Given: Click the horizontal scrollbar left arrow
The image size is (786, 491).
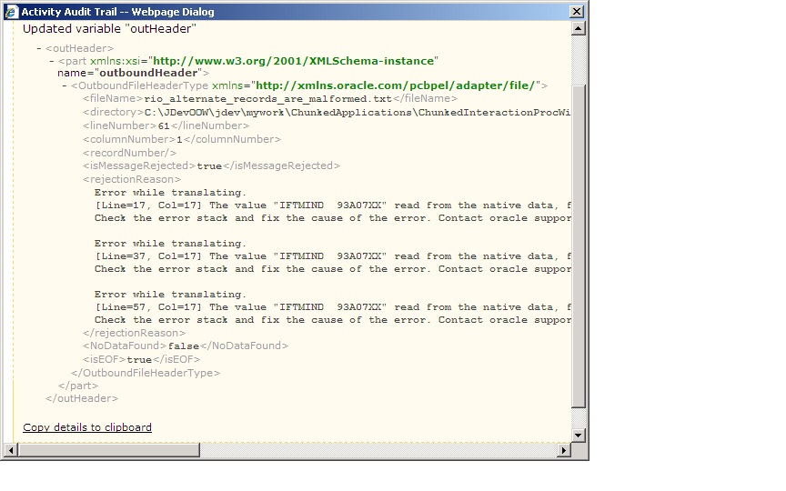Looking at the screenshot, I should tap(10, 450).
